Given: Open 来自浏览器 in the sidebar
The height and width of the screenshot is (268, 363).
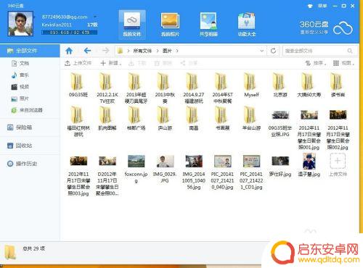Looking at the screenshot, I should (x=27, y=110).
